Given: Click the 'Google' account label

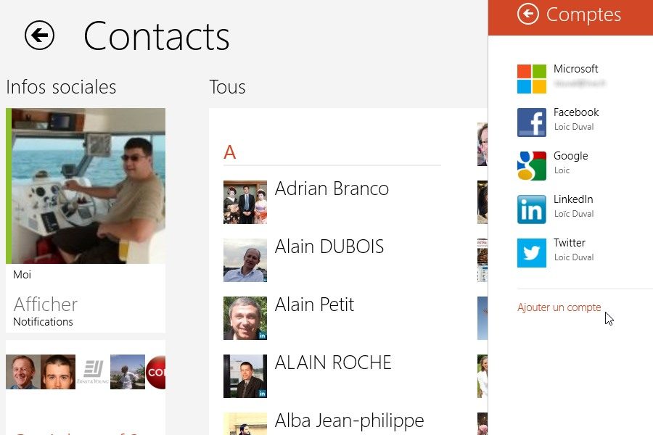Looking at the screenshot, I should [x=570, y=156].
